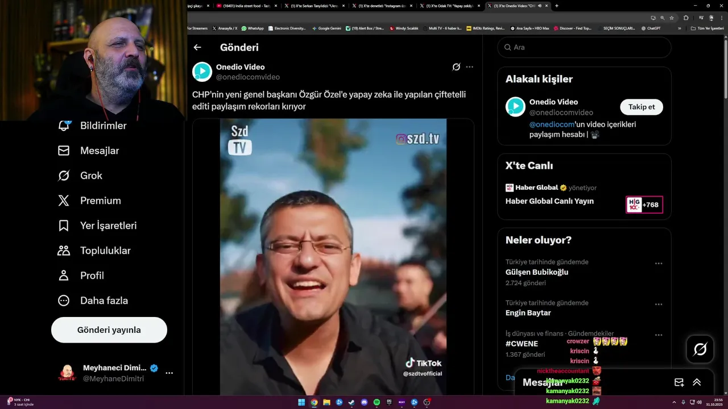Open the @onediocom mention link
The image size is (728, 409).
point(551,124)
